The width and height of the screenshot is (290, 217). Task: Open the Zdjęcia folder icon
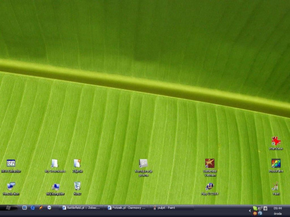(78, 165)
